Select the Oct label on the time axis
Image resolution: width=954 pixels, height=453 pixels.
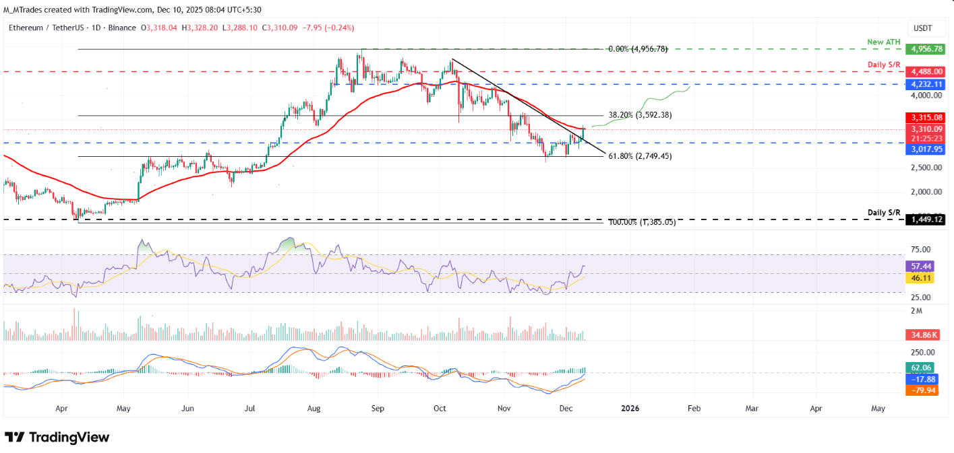click(x=439, y=408)
